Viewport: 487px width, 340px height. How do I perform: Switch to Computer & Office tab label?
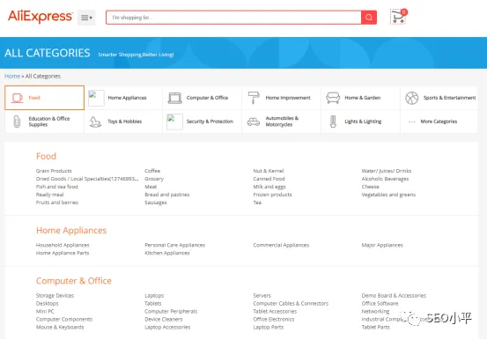(x=207, y=98)
